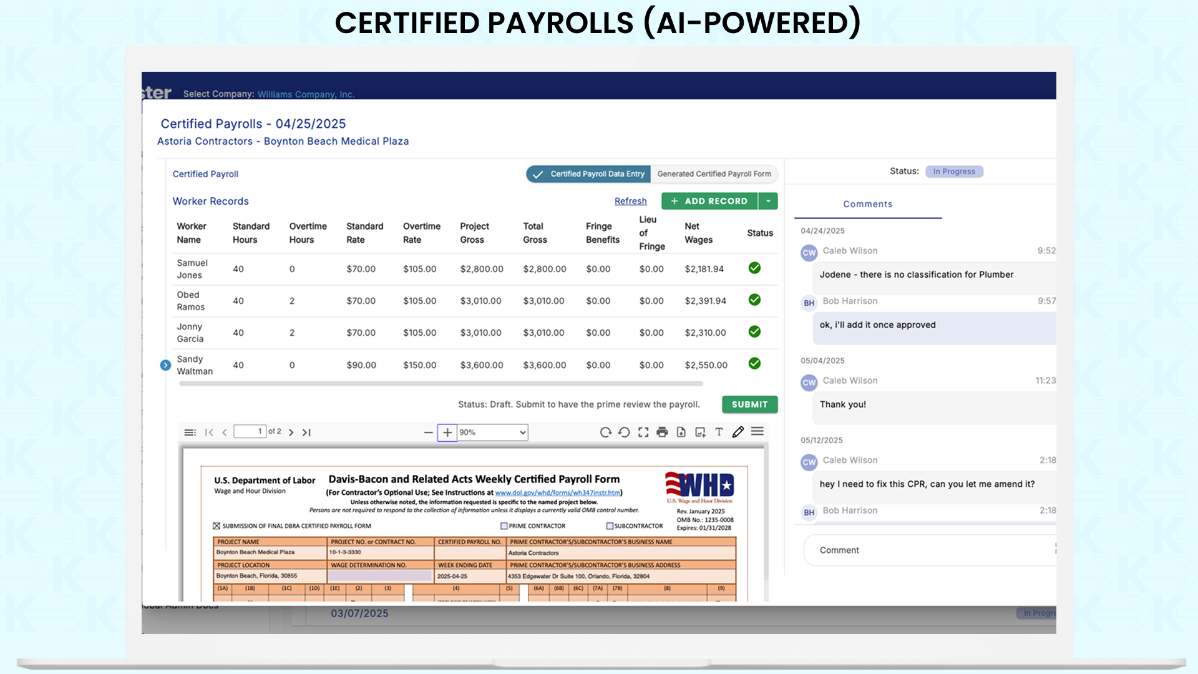Expand the Sandy Waltman row

165,365
